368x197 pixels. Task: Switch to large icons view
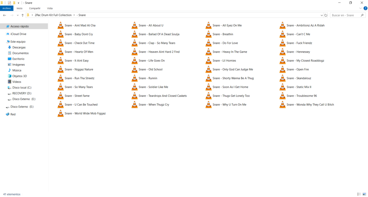(x=364, y=194)
